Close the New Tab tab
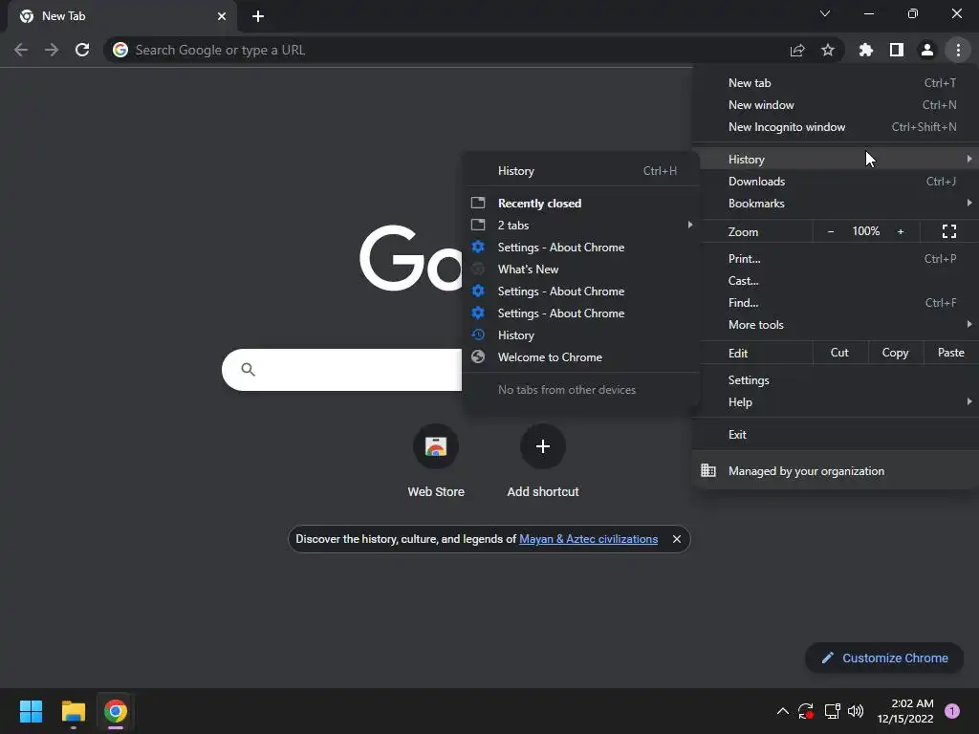 click(222, 16)
